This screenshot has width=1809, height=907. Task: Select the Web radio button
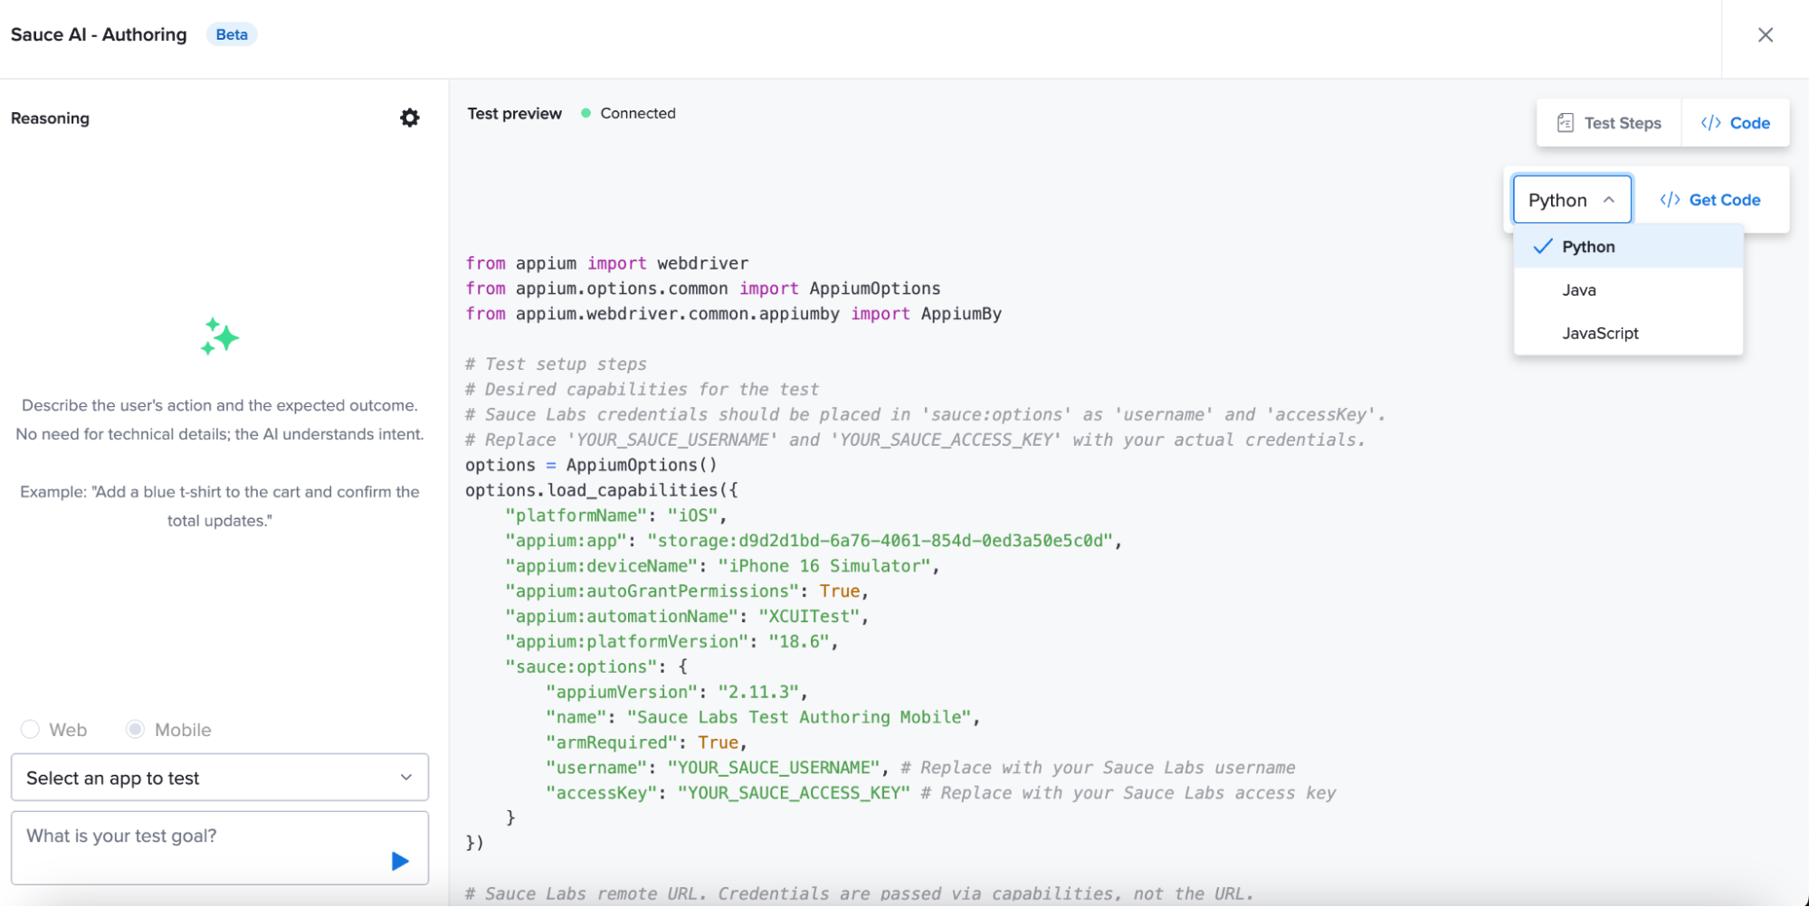[30, 729]
